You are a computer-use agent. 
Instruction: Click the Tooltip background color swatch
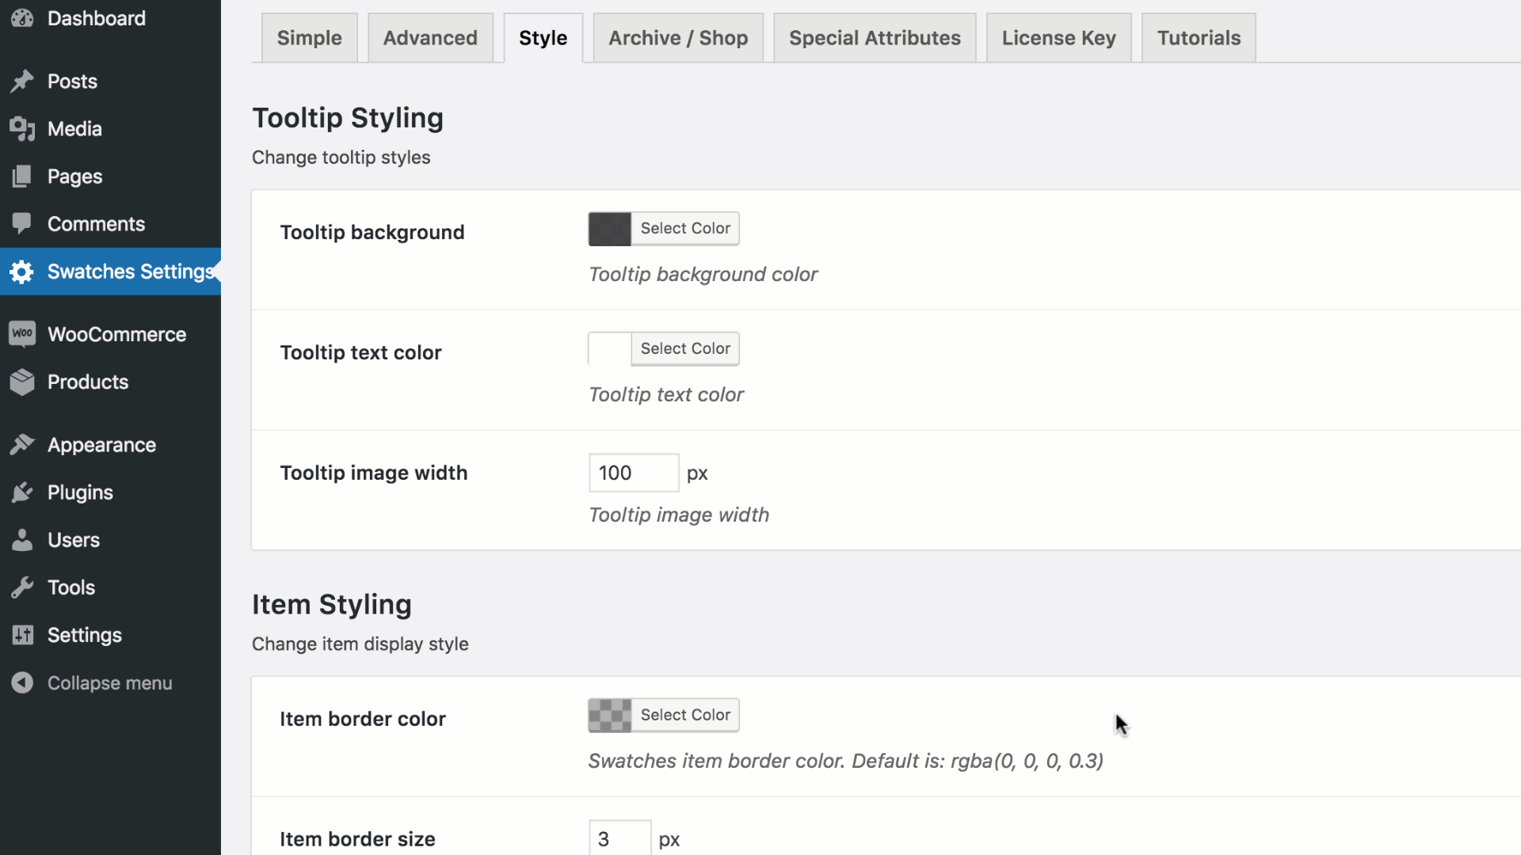click(x=608, y=228)
